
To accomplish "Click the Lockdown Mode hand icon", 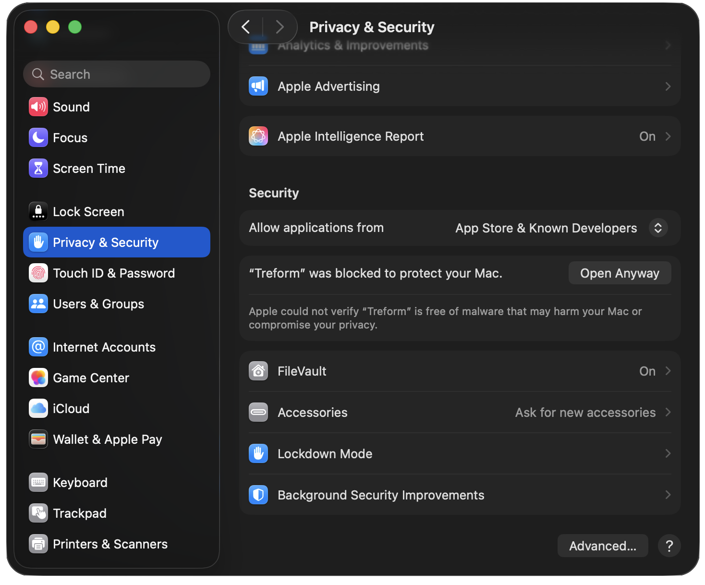I will [258, 453].
